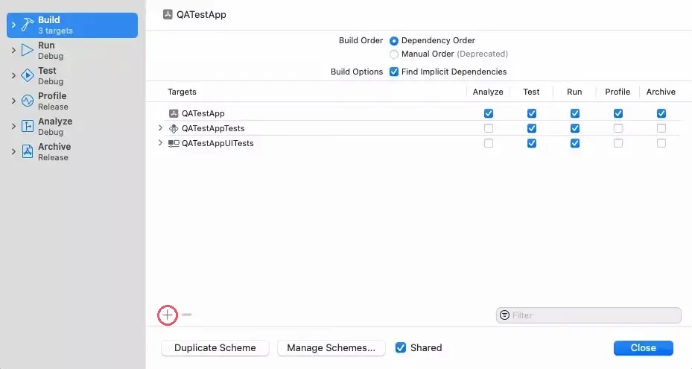Select Manual Order build option
The height and width of the screenshot is (369, 692).
click(394, 54)
